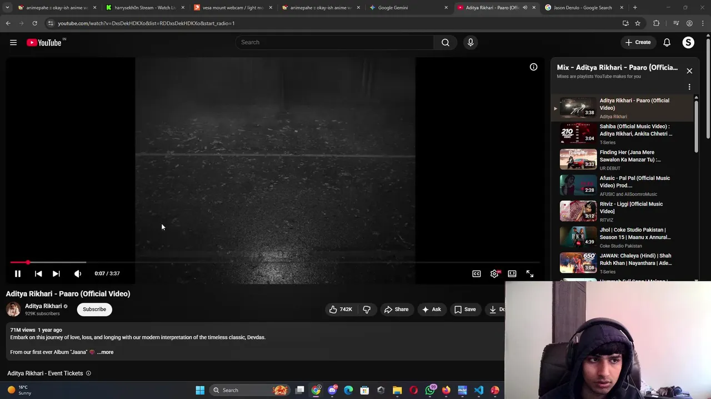This screenshot has width=711, height=399.
Task: Click the Ask button
Action: click(x=432, y=309)
